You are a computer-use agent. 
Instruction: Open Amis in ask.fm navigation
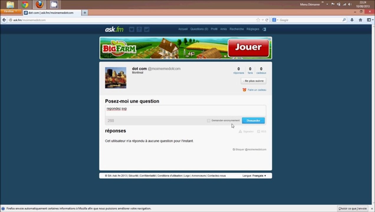(x=223, y=29)
